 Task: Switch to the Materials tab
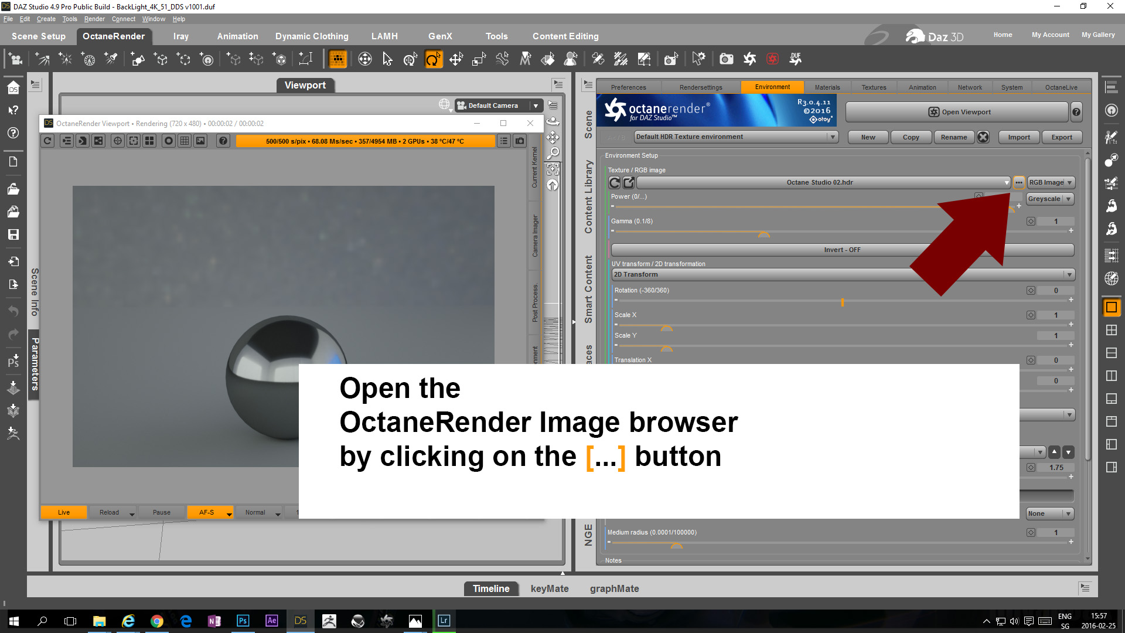pos(827,87)
